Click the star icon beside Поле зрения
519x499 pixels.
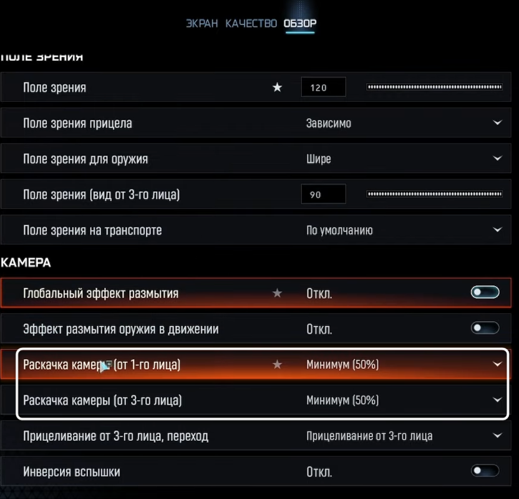pyautogui.click(x=278, y=87)
